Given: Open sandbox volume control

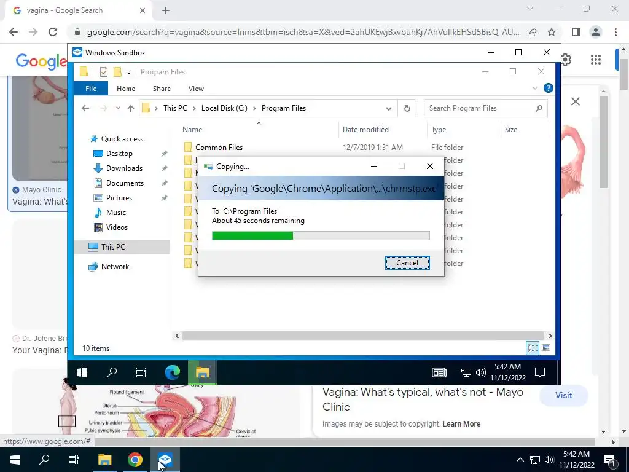Looking at the screenshot, I should coord(480,372).
